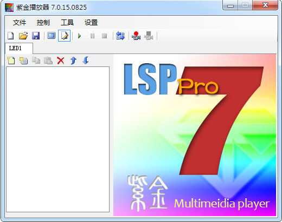Click the blue loop arrows icon
Image resolution: width=282 pixels, height=222 pixels.
(x=120, y=36)
